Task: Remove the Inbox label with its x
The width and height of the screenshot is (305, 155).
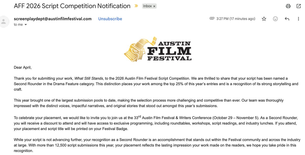Action: point(154,6)
